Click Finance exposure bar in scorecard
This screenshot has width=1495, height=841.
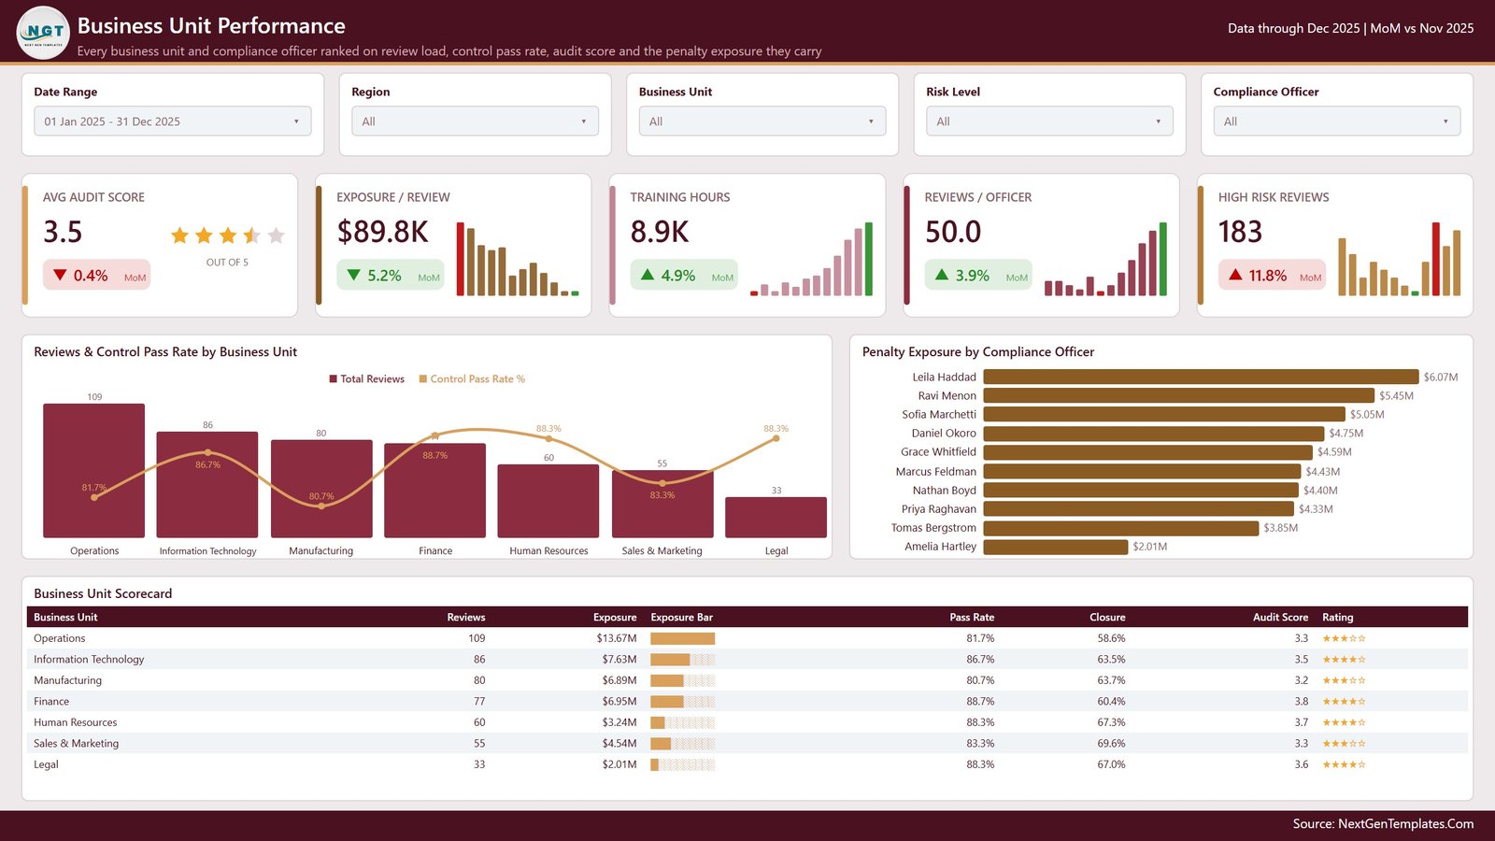pos(683,702)
